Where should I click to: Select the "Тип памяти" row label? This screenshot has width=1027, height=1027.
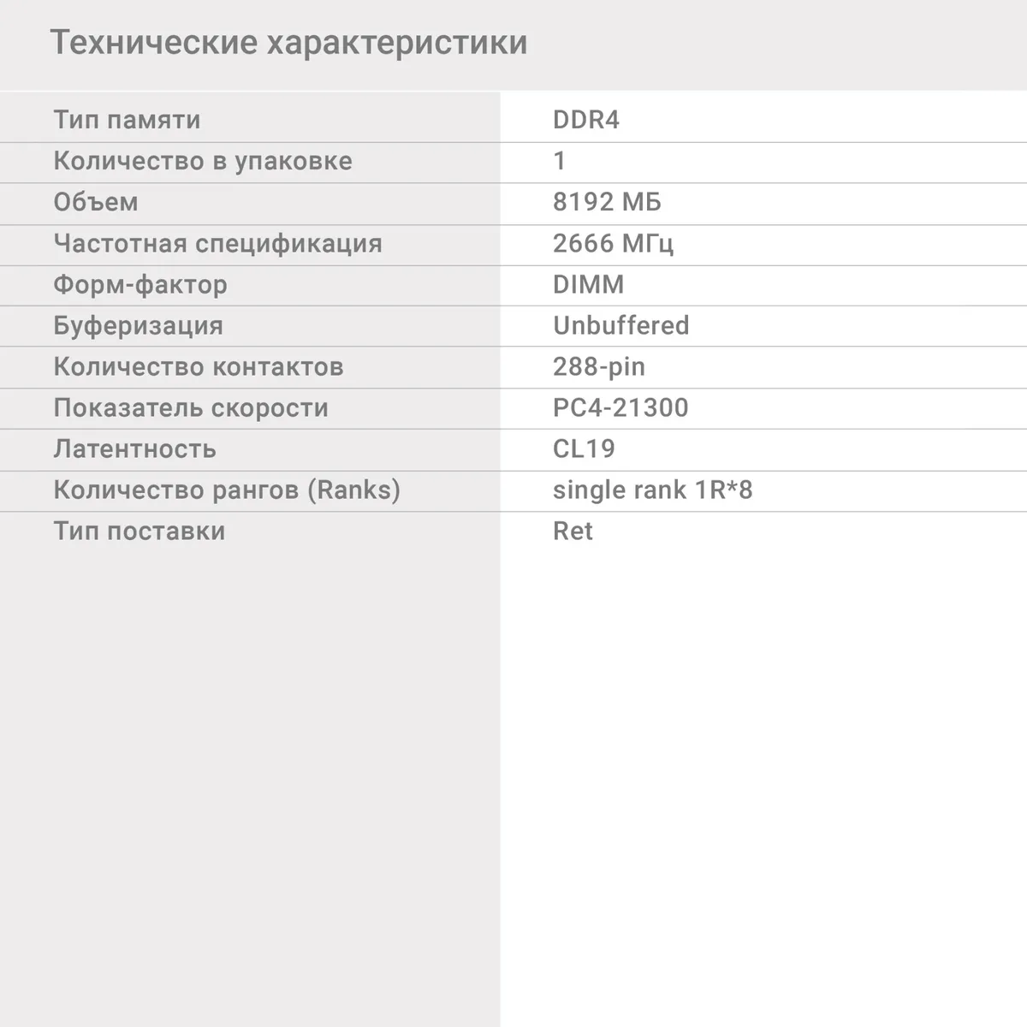(127, 120)
